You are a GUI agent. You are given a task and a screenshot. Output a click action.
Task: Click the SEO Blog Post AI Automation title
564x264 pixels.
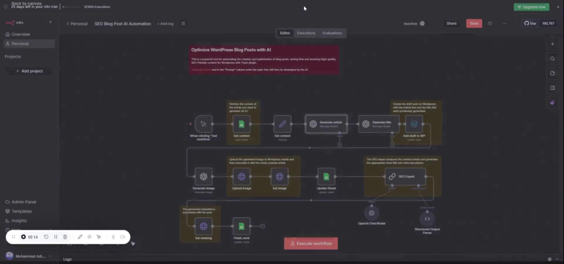[x=122, y=24]
